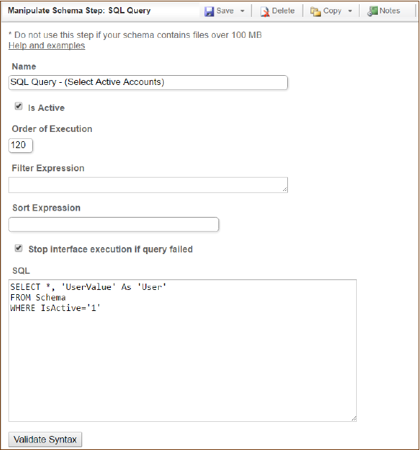
Task: Click inside the SQL text area
Action: pyautogui.click(x=183, y=350)
